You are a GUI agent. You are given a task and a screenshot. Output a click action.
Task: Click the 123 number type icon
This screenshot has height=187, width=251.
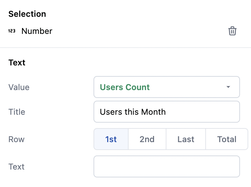coord(12,31)
